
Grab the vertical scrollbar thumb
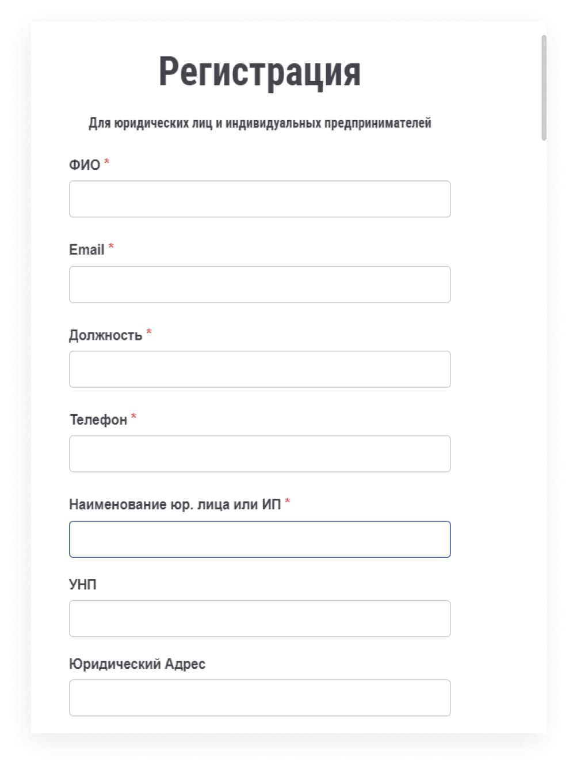pos(544,88)
